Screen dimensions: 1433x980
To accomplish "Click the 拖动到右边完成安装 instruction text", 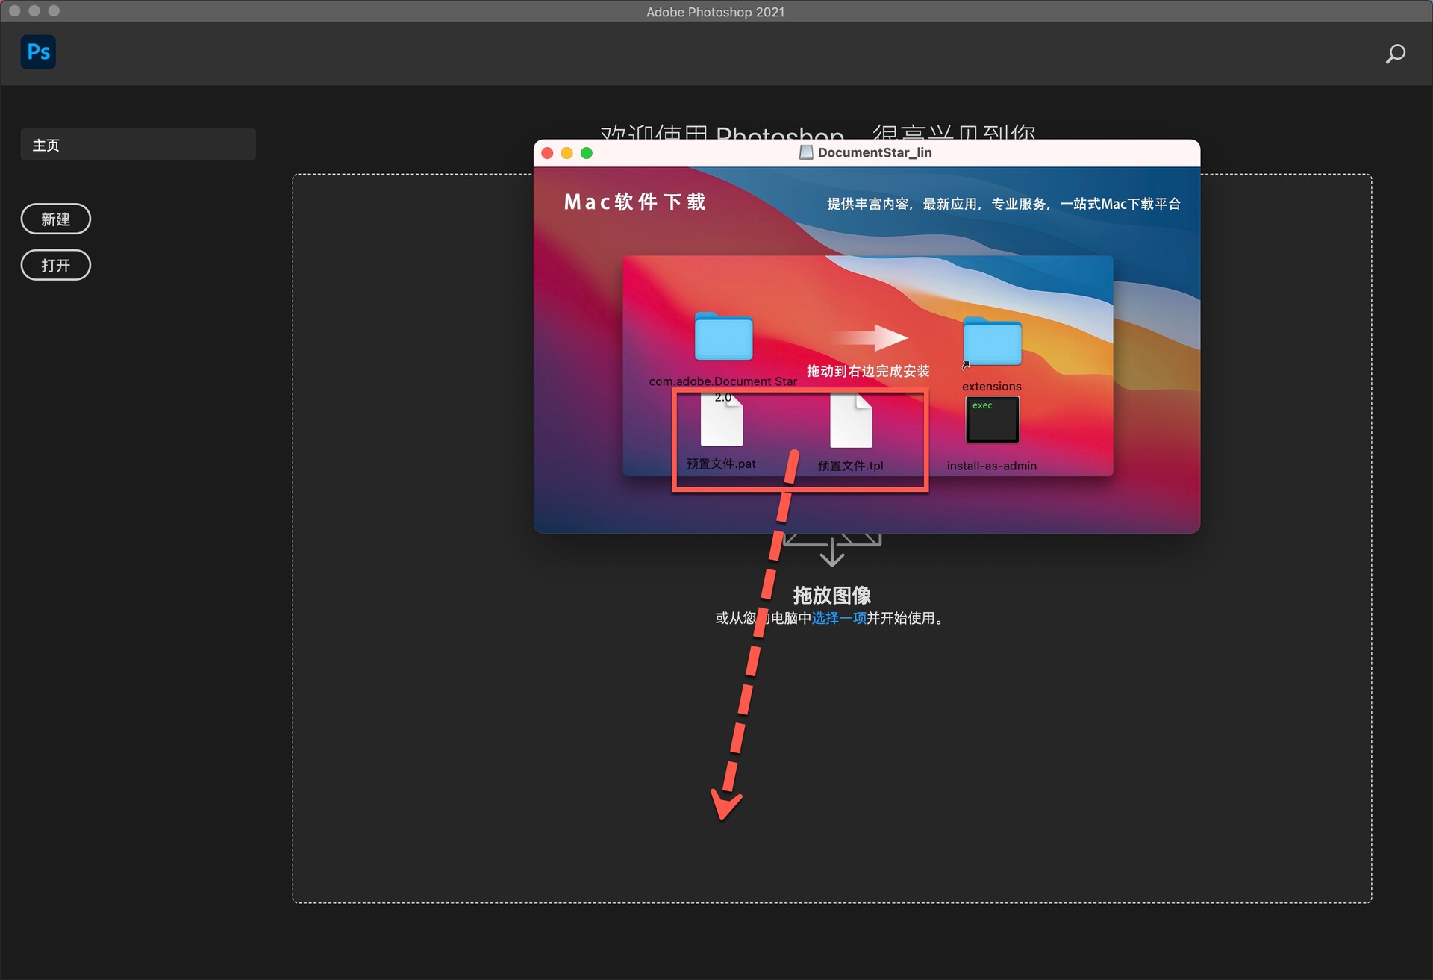I will point(868,371).
